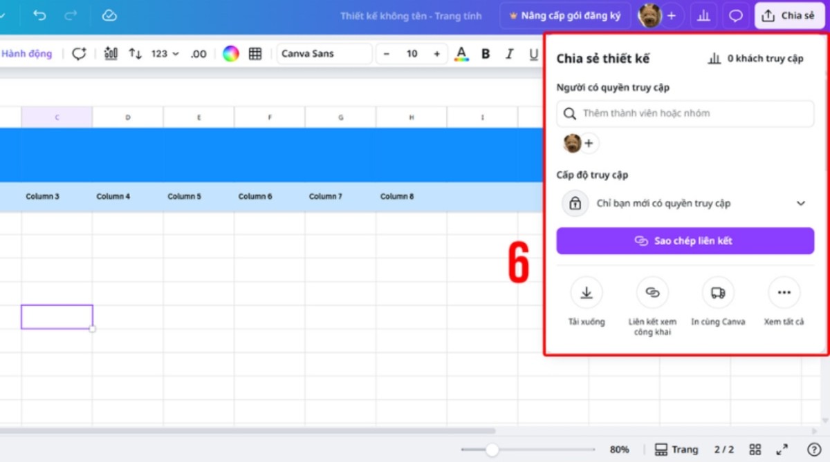Open the 123 number format dropdown
830x462 pixels.
tap(165, 54)
